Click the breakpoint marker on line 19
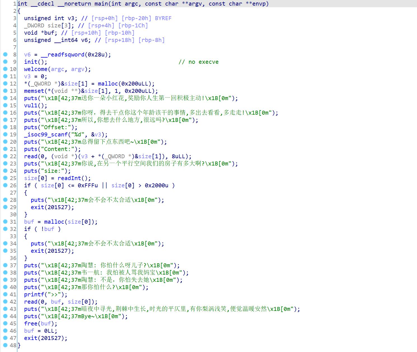 (5, 134)
